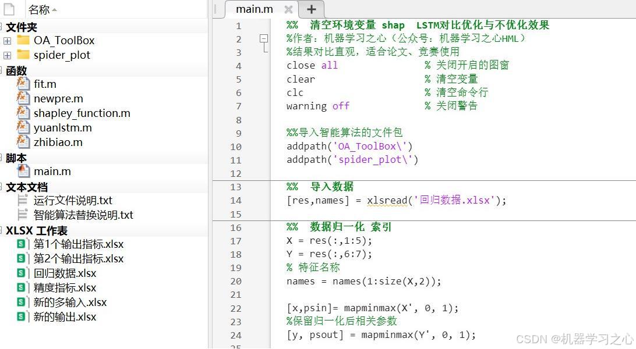
Task: Close the main.m editor tab
Action: (x=288, y=9)
